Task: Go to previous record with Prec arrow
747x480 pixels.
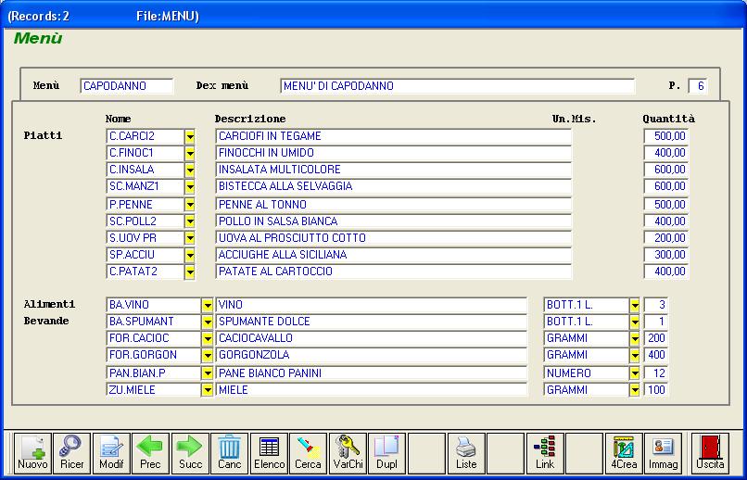Action: [150, 452]
